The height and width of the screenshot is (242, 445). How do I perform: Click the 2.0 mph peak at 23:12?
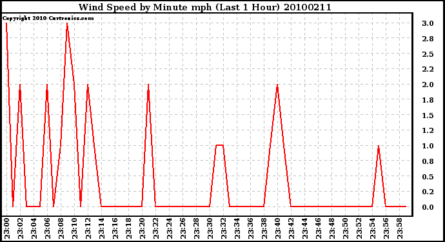coord(88,85)
